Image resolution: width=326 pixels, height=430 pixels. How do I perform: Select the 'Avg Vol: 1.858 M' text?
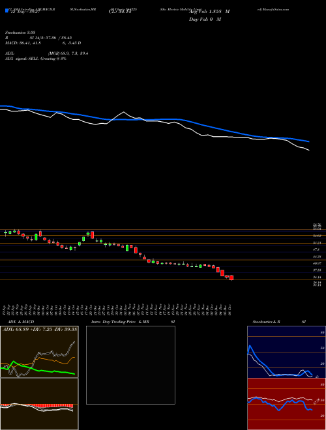click(209, 12)
